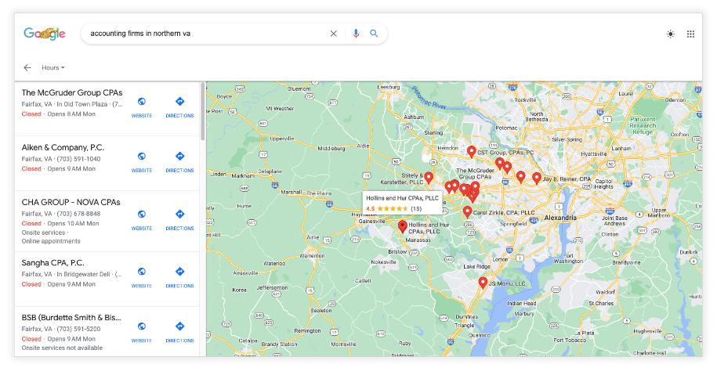Start voice search with microphone icon
This screenshot has width=717, height=375.
[x=355, y=34]
